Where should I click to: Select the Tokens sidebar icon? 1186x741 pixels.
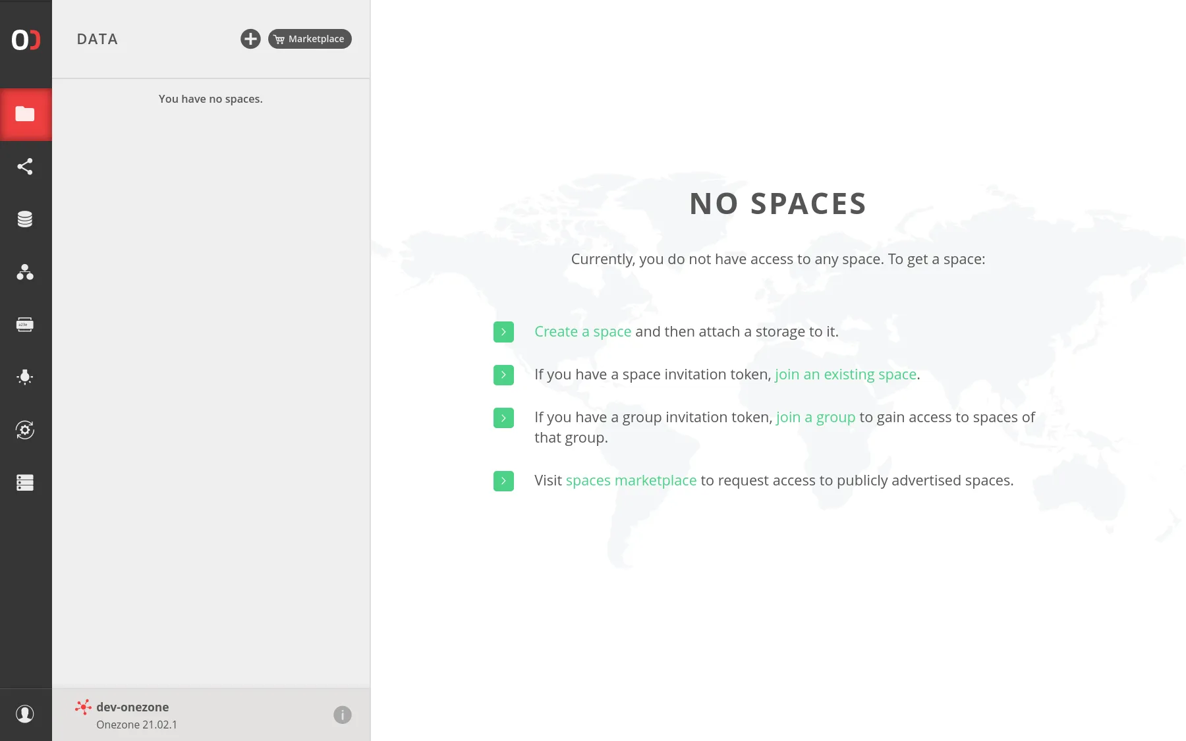[26, 324]
